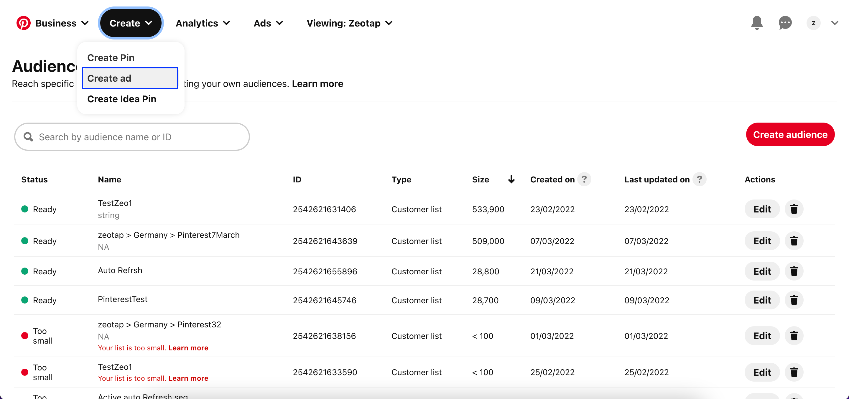Select Create ad from the menu

coord(130,78)
